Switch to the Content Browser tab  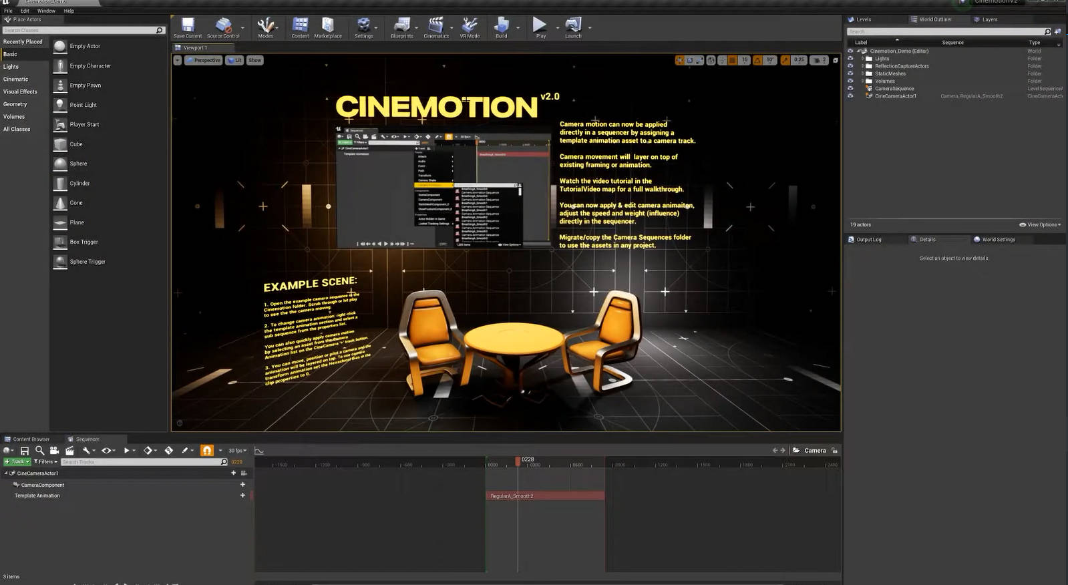27,439
